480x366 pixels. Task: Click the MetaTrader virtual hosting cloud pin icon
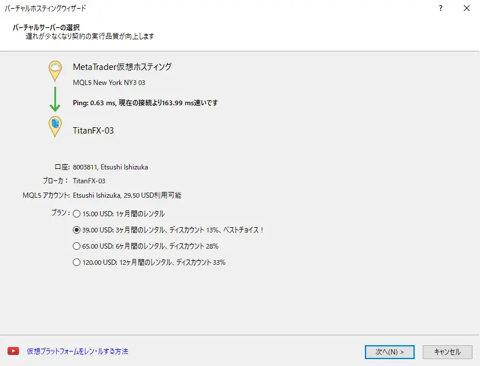click(x=55, y=70)
